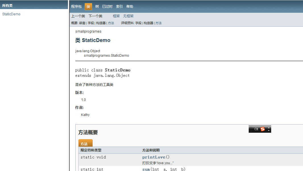Screen dimensions: 303x171
Task: Select the orange 方法 tab under 方法概要
Action: (x=85, y=143)
